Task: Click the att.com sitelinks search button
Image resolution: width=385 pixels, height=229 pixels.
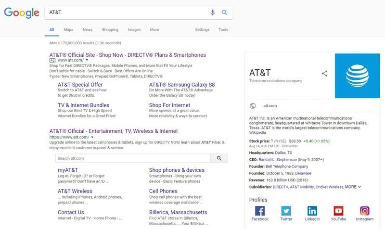Action: (219, 158)
